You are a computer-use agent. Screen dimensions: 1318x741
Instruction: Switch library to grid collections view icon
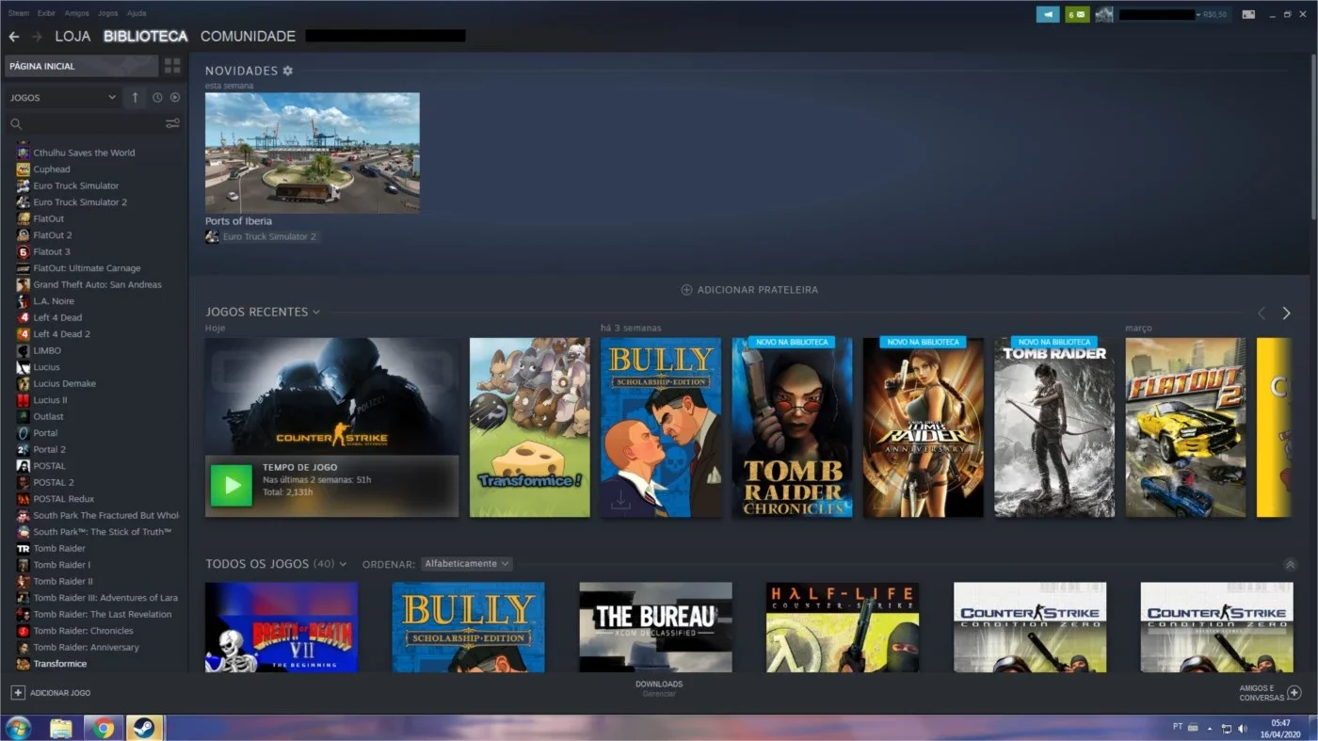click(x=172, y=66)
